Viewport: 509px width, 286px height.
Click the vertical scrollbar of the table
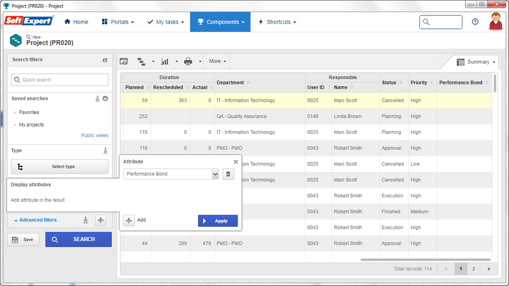coord(495,83)
